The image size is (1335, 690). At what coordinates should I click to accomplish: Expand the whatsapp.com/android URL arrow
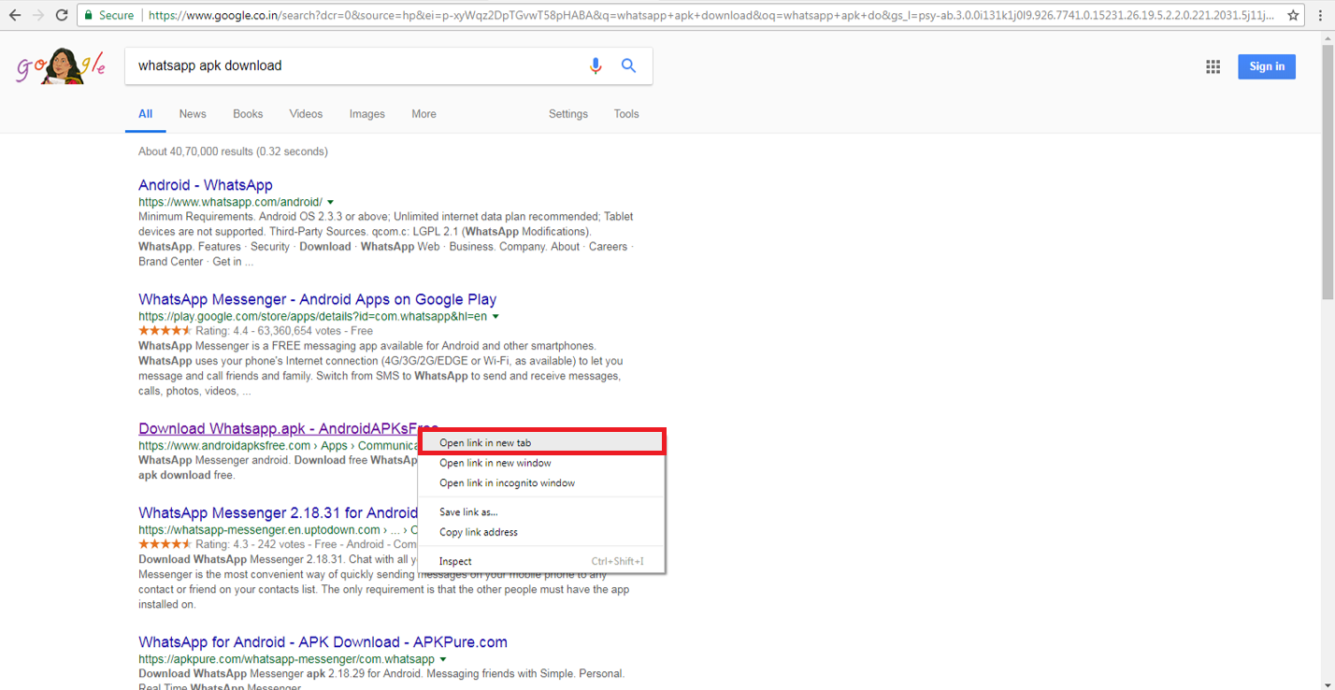pyautogui.click(x=331, y=202)
